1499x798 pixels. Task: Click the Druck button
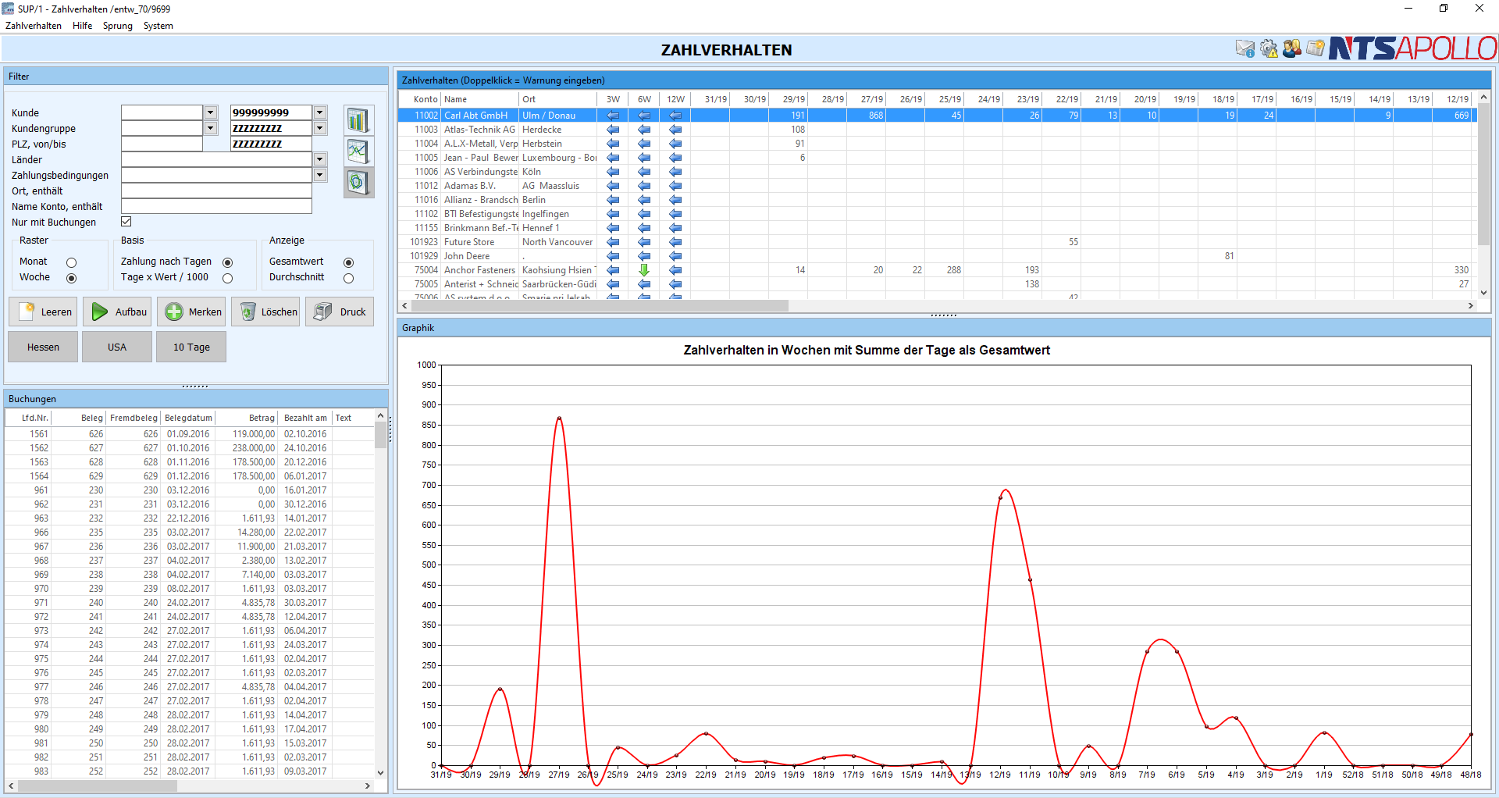point(340,312)
